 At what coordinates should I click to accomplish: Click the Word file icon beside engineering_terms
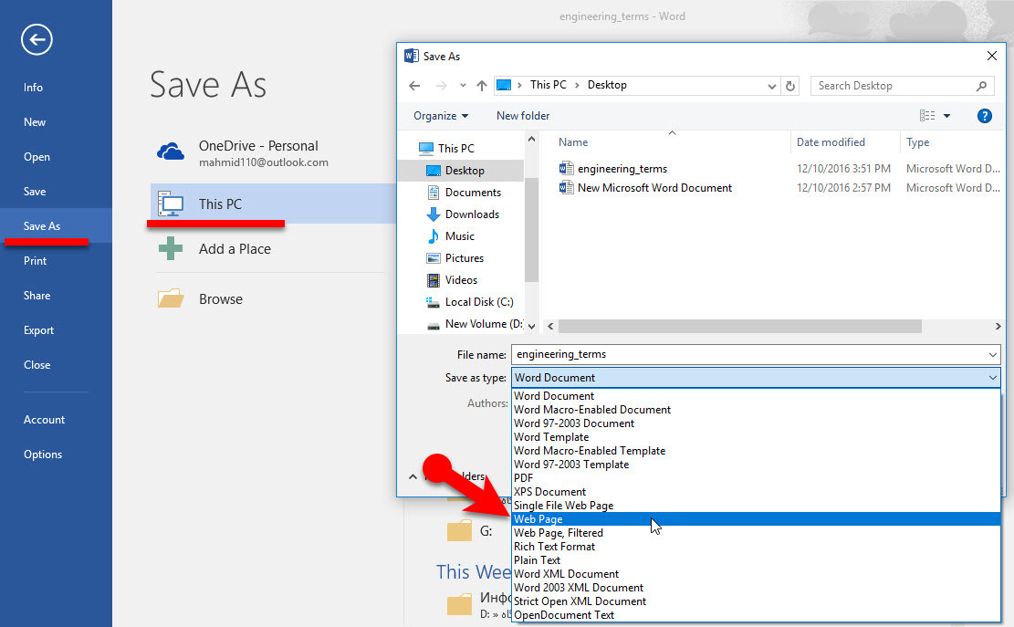click(567, 169)
